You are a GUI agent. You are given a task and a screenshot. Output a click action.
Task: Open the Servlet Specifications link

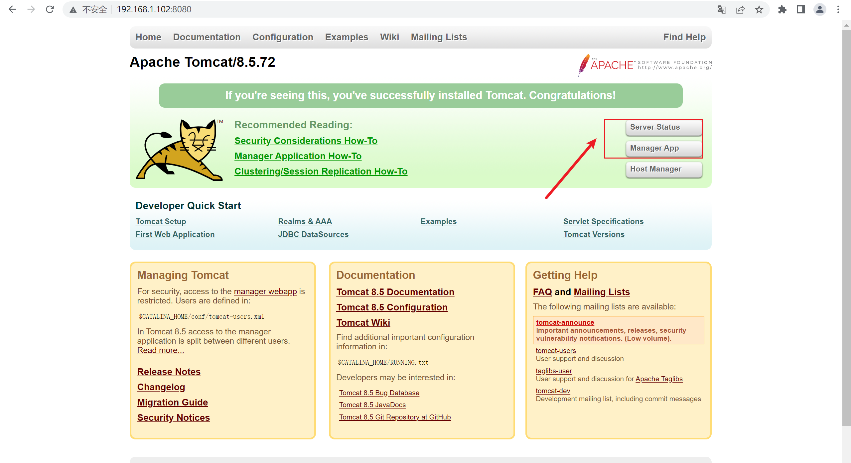(604, 221)
